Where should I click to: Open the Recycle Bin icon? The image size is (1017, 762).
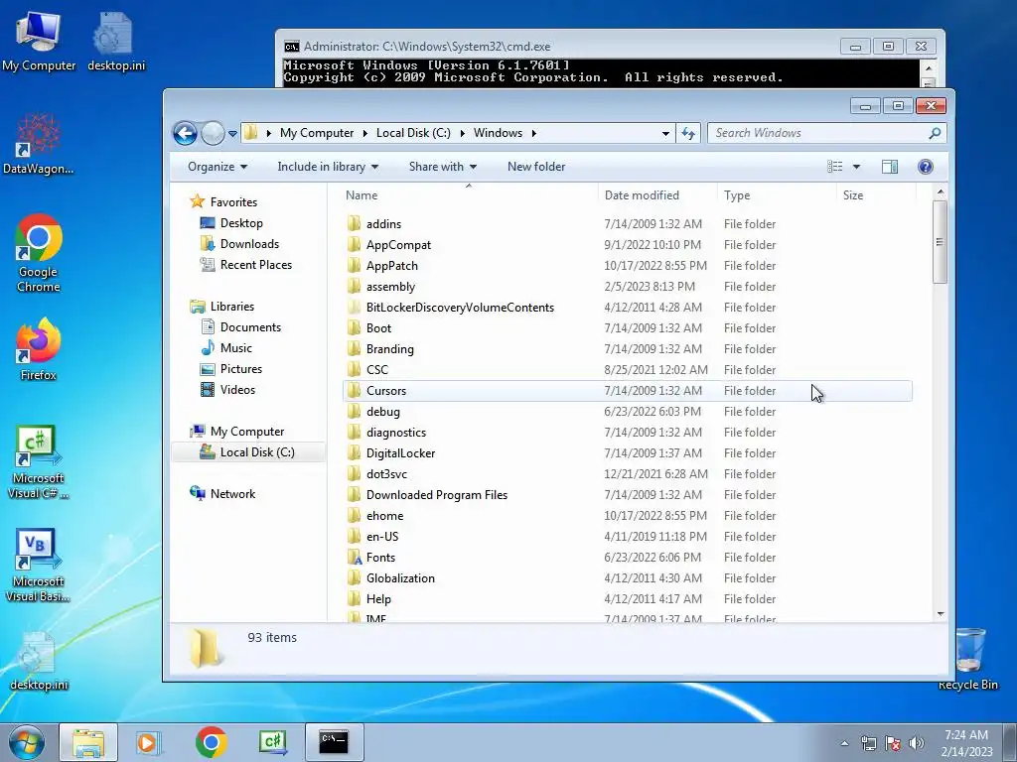(x=968, y=659)
